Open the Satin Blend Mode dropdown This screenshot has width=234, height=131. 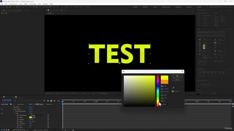coord(37,115)
